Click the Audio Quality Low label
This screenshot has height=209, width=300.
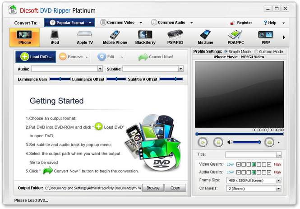pos(230,172)
